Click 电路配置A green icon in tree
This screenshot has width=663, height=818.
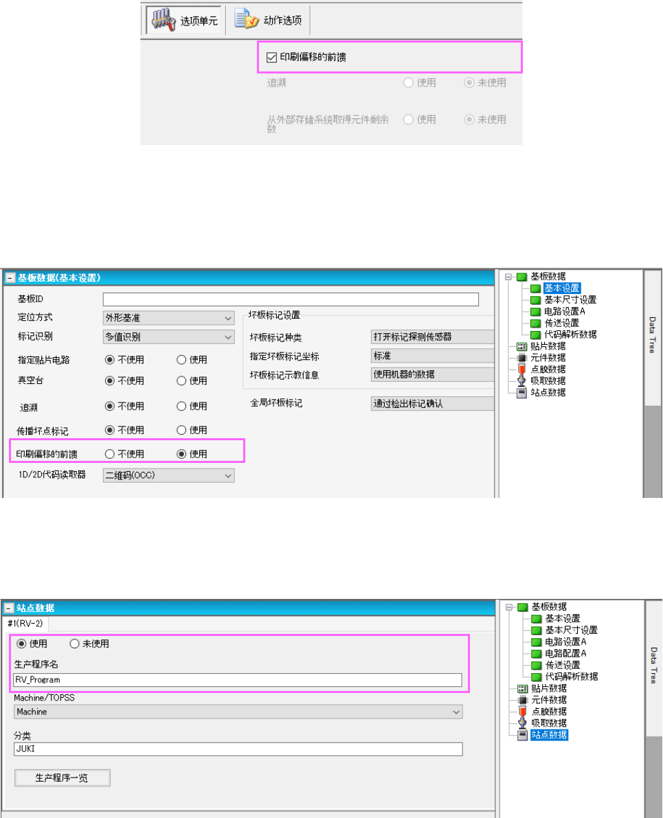[x=537, y=654]
